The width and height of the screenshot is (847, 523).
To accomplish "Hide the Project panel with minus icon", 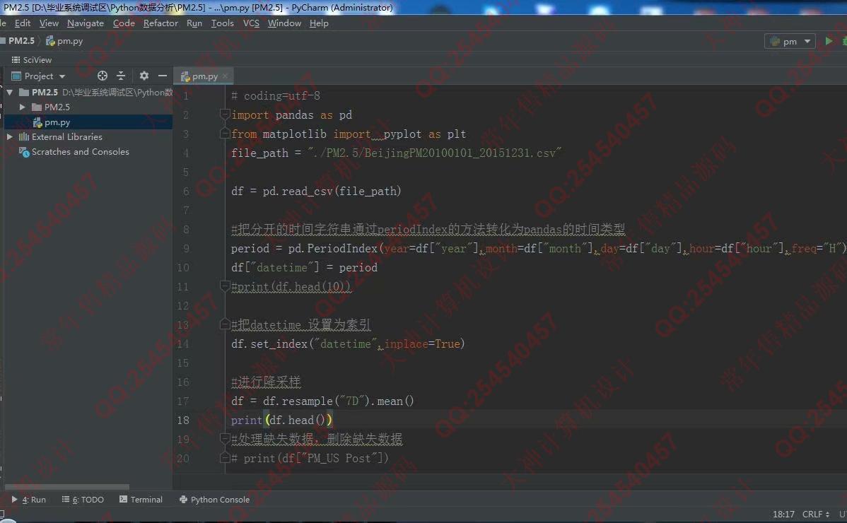I will [x=162, y=76].
